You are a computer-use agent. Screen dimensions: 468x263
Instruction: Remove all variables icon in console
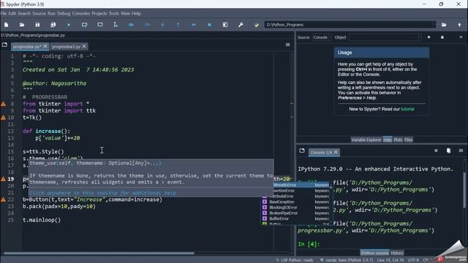(448, 150)
